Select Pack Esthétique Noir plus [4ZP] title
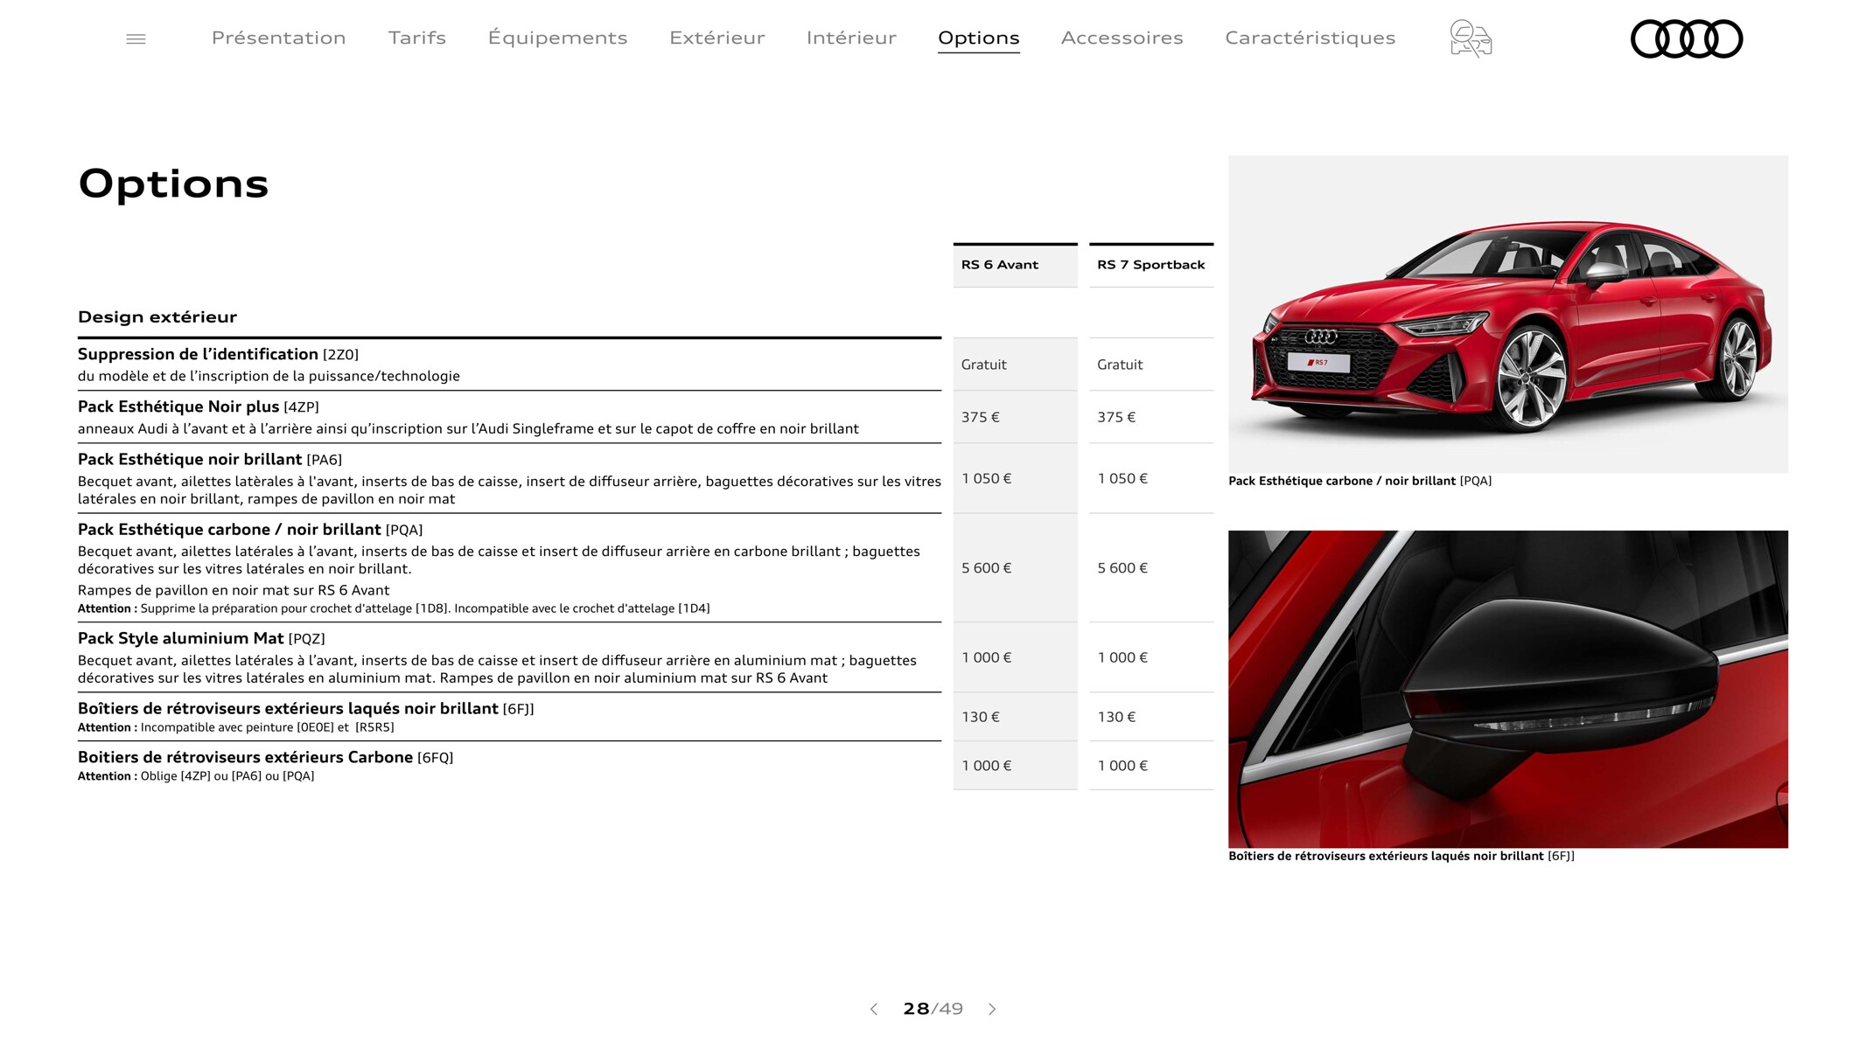The height and width of the screenshot is (1049, 1866). (x=199, y=406)
